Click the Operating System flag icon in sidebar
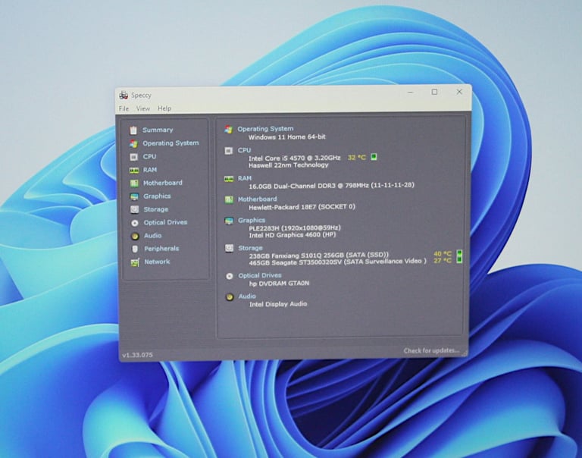The image size is (582, 458). point(133,143)
